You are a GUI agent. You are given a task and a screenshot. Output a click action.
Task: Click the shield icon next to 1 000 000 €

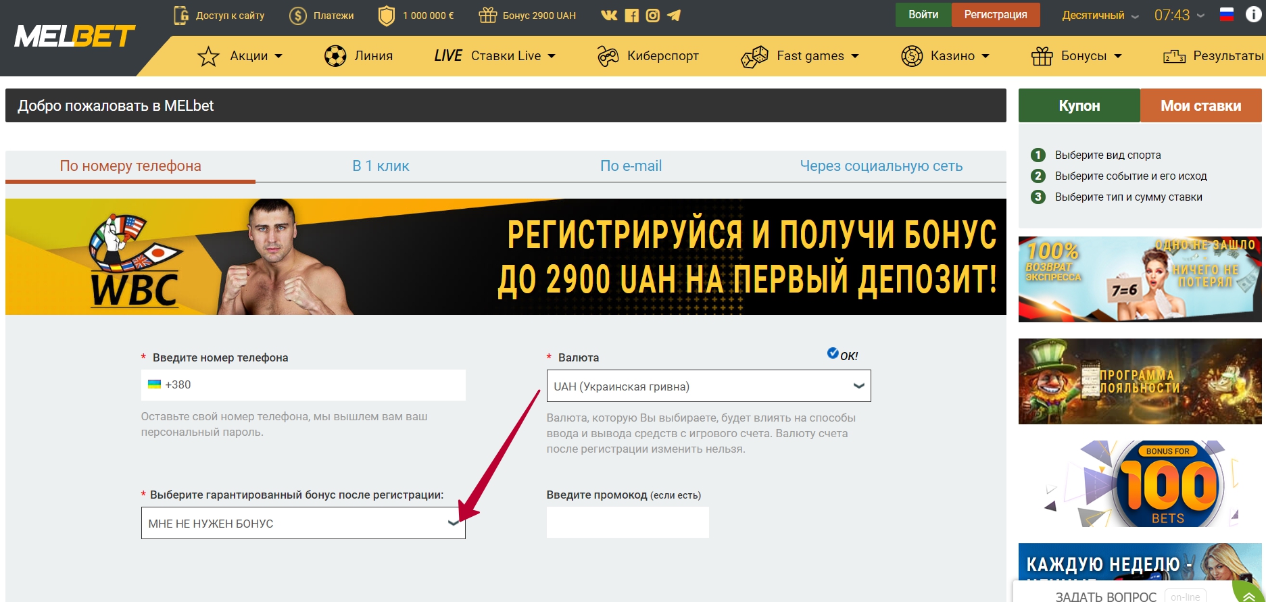[x=386, y=16]
